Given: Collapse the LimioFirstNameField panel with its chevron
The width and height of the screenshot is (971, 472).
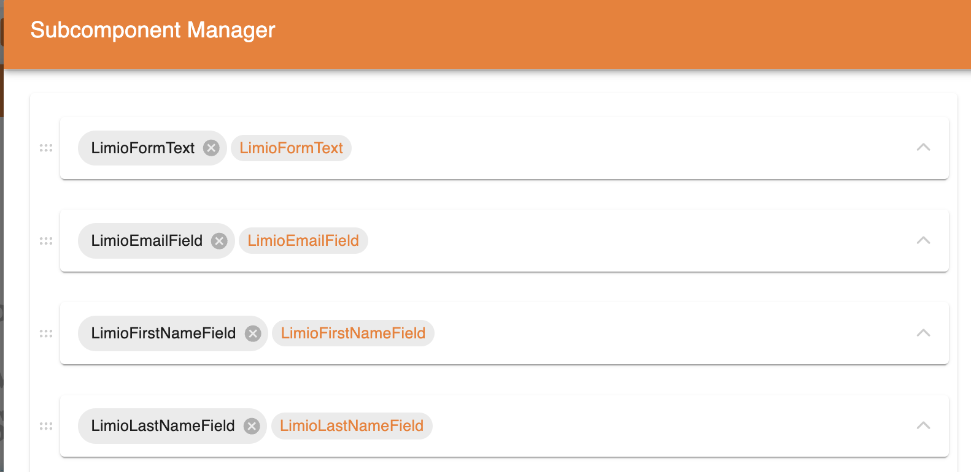Looking at the screenshot, I should point(923,333).
